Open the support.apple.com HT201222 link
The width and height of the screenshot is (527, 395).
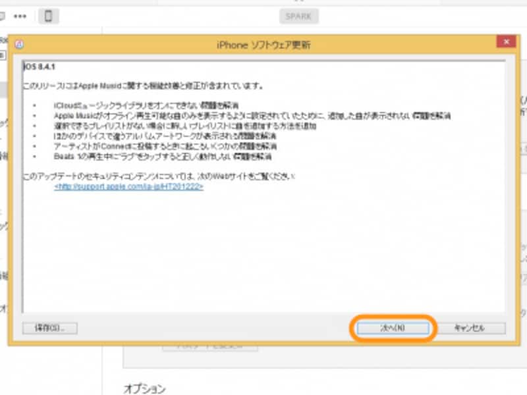point(128,187)
